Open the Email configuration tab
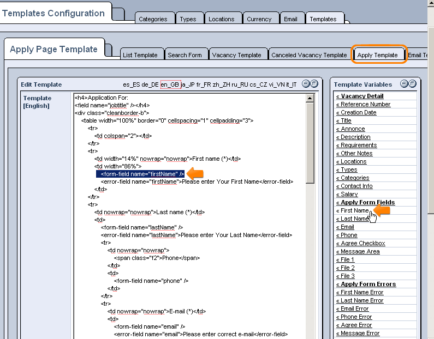 pyautogui.click(x=292, y=18)
